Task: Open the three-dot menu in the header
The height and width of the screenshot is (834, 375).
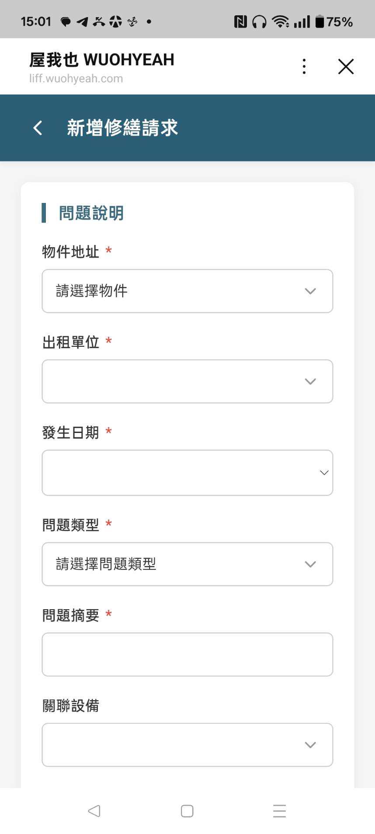Action: (304, 66)
